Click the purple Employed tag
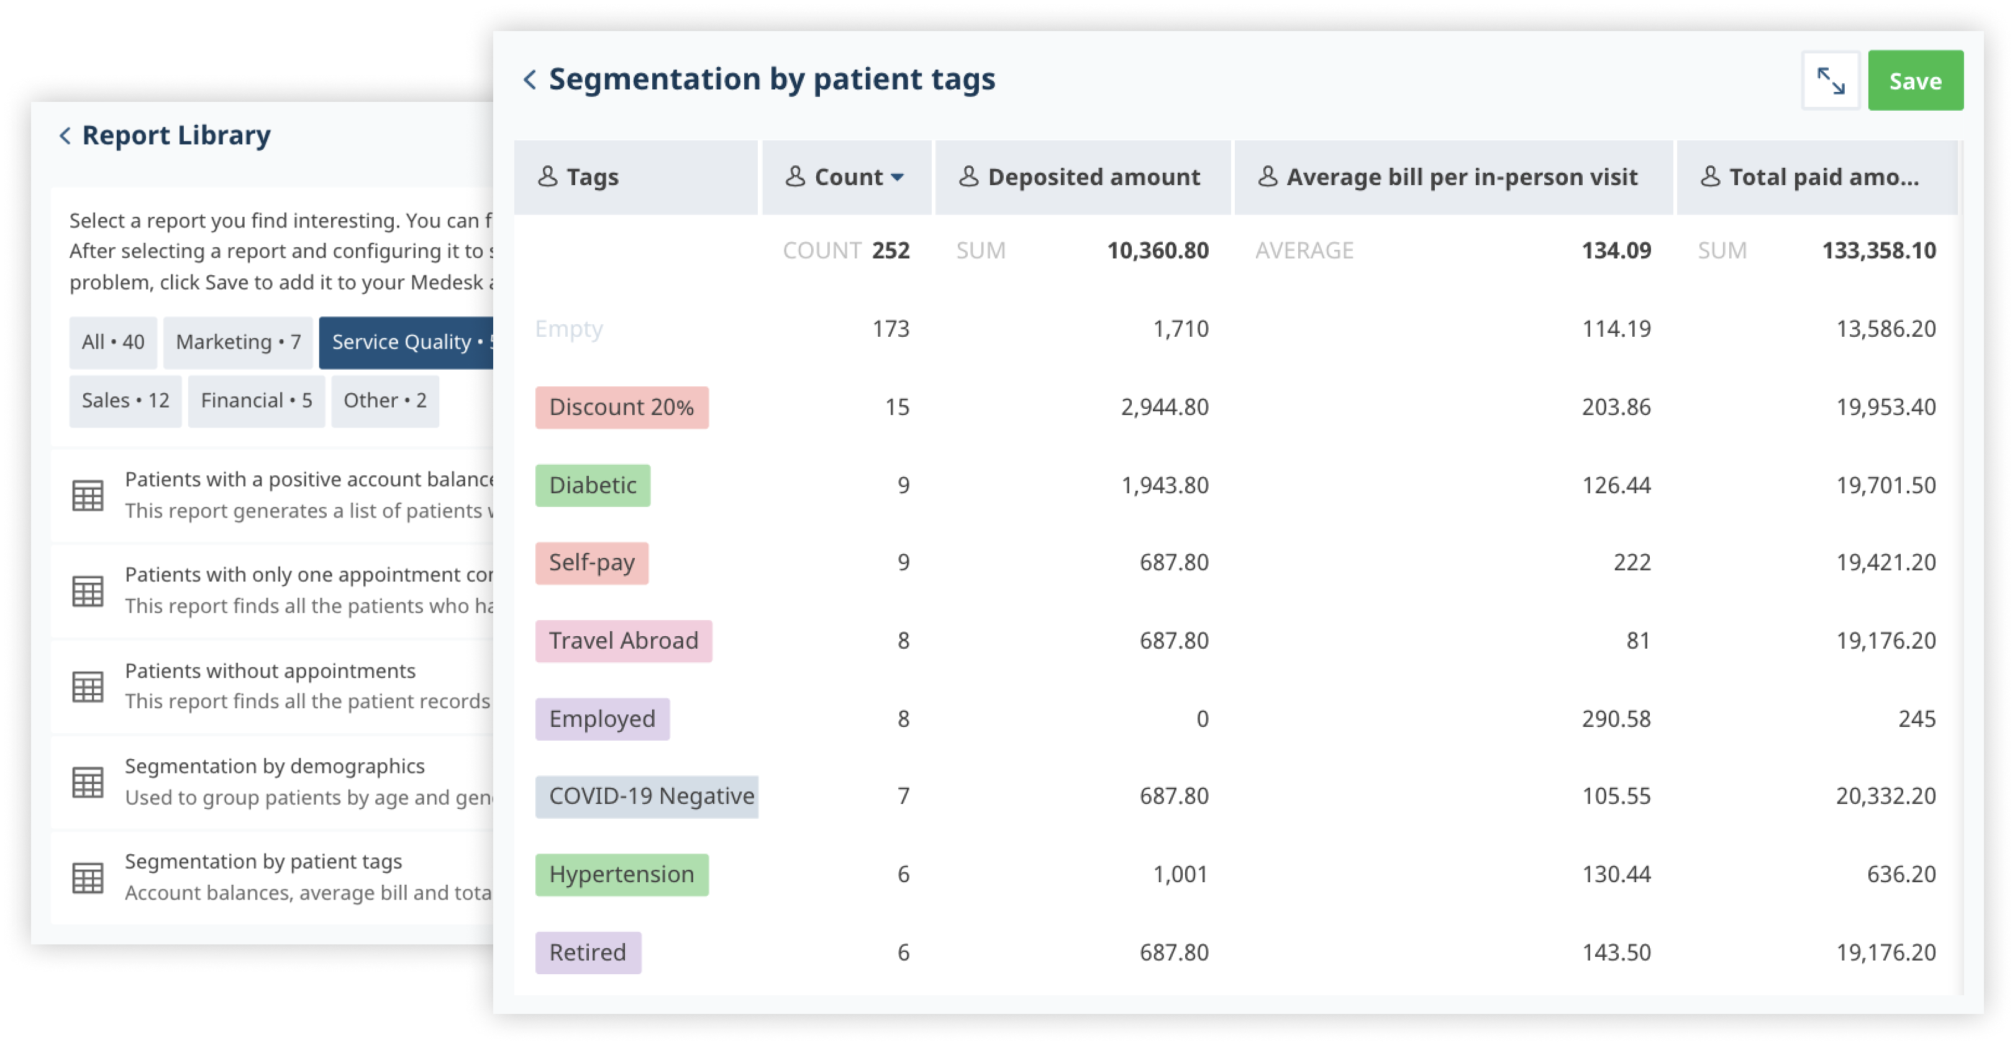 pos(601,719)
